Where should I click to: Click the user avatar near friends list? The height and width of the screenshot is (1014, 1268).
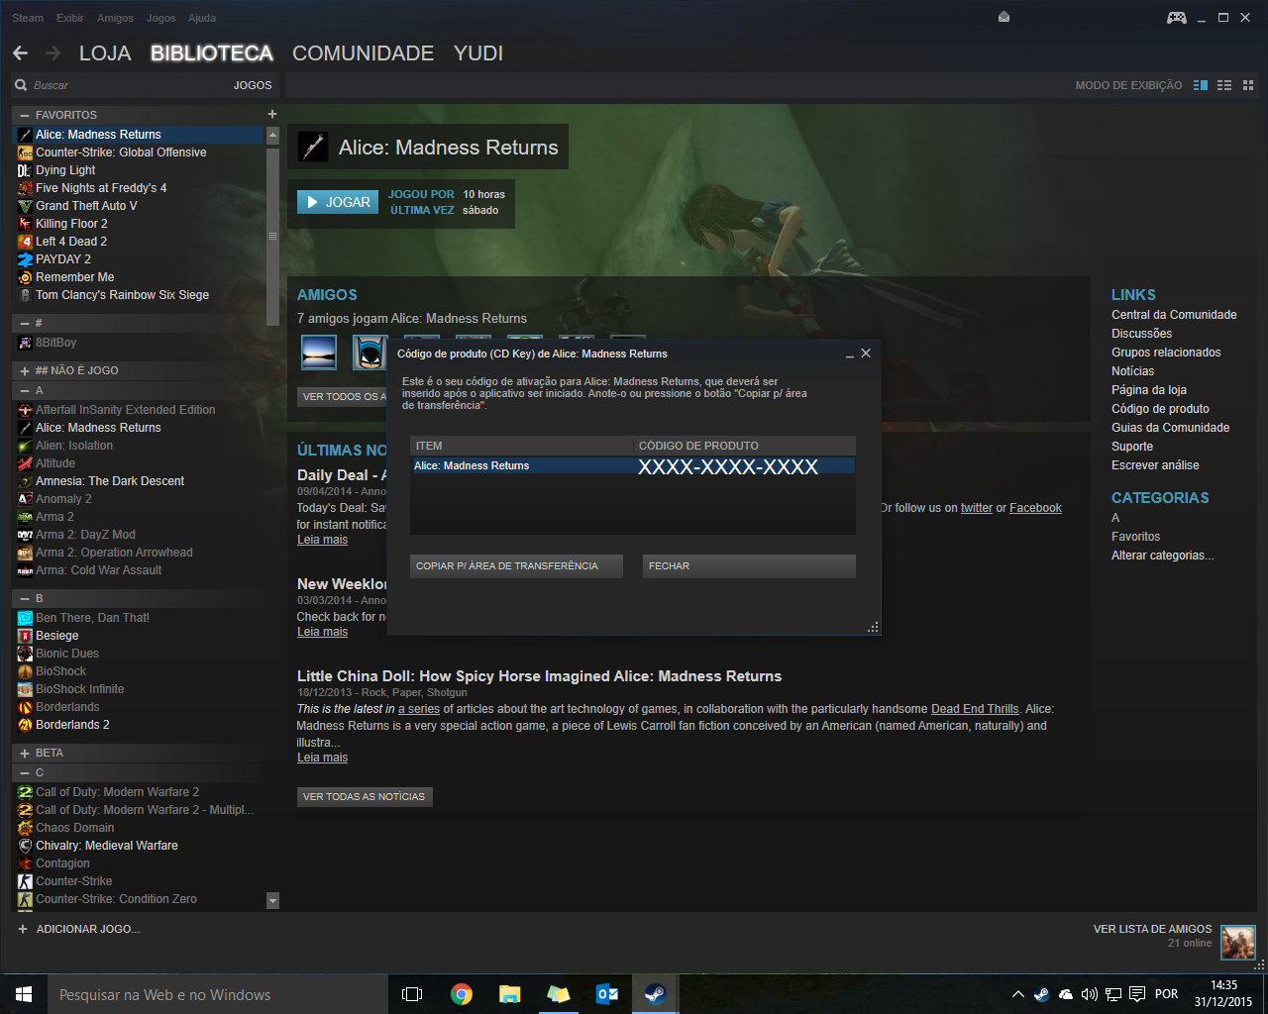click(x=1238, y=943)
